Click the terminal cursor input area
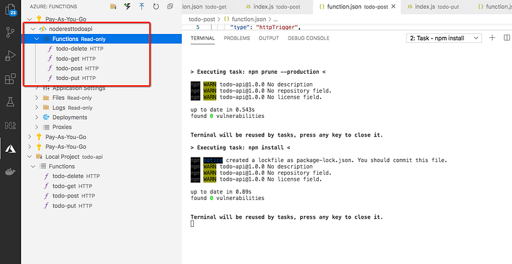Screen dimensions: 512x264 point(193,224)
